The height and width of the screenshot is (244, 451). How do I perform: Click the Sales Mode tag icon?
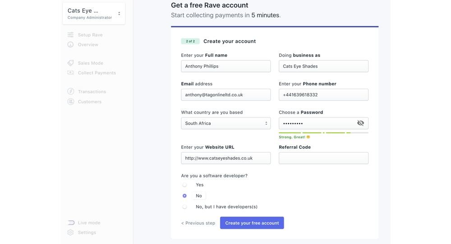tap(70, 63)
